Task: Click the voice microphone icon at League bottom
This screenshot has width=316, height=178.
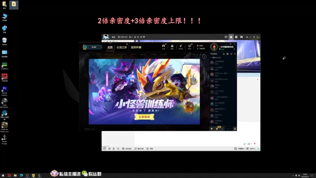Action: [x=222, y=129]
